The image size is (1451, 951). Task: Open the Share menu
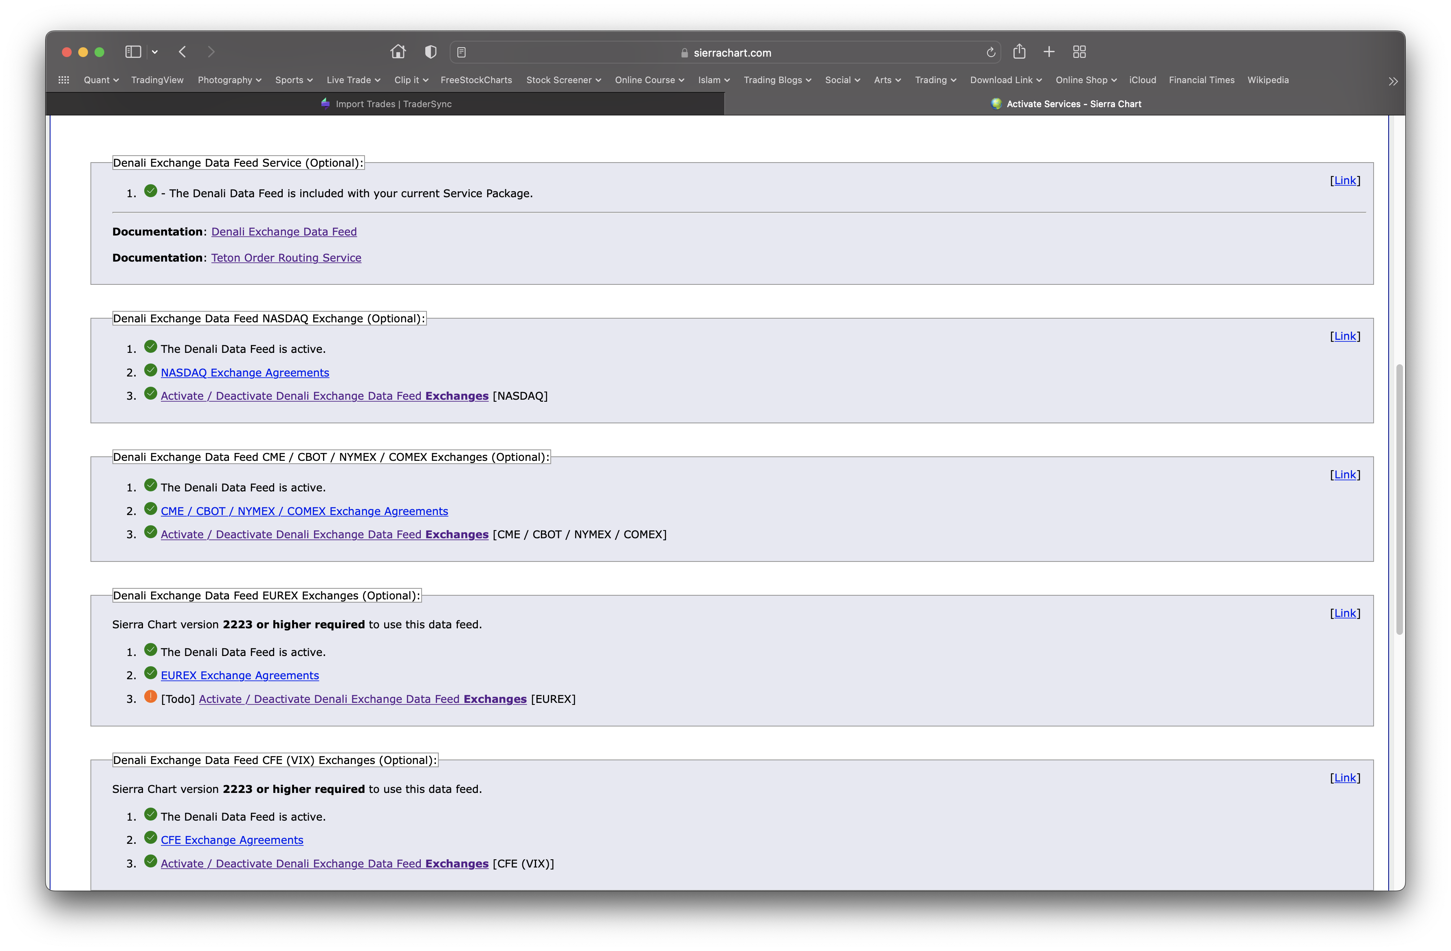point(1019,51)
